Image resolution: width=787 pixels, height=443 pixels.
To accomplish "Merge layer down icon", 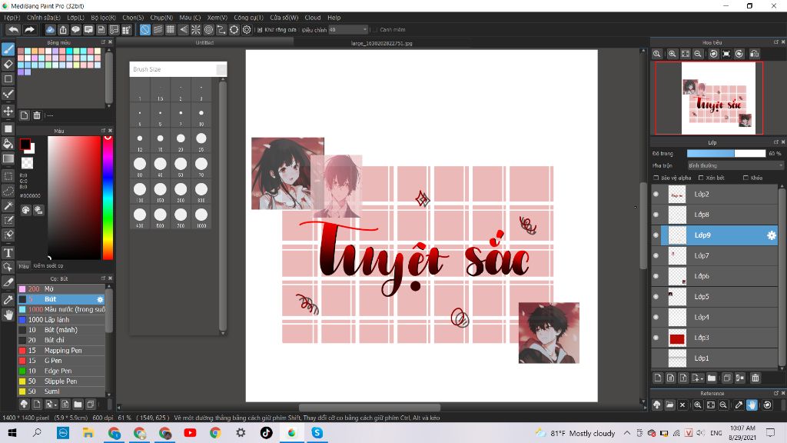I will point(740,378).
